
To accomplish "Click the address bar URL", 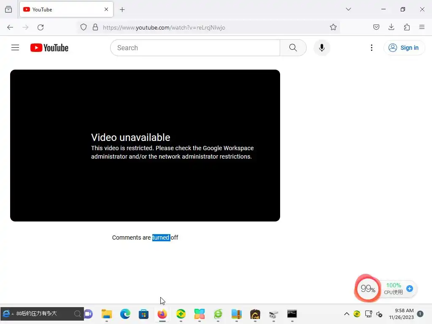I will point(164,27).
